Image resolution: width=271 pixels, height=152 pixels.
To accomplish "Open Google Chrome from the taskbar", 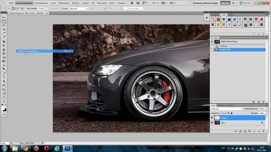I will pyautogui.click(x=25, y=148).
